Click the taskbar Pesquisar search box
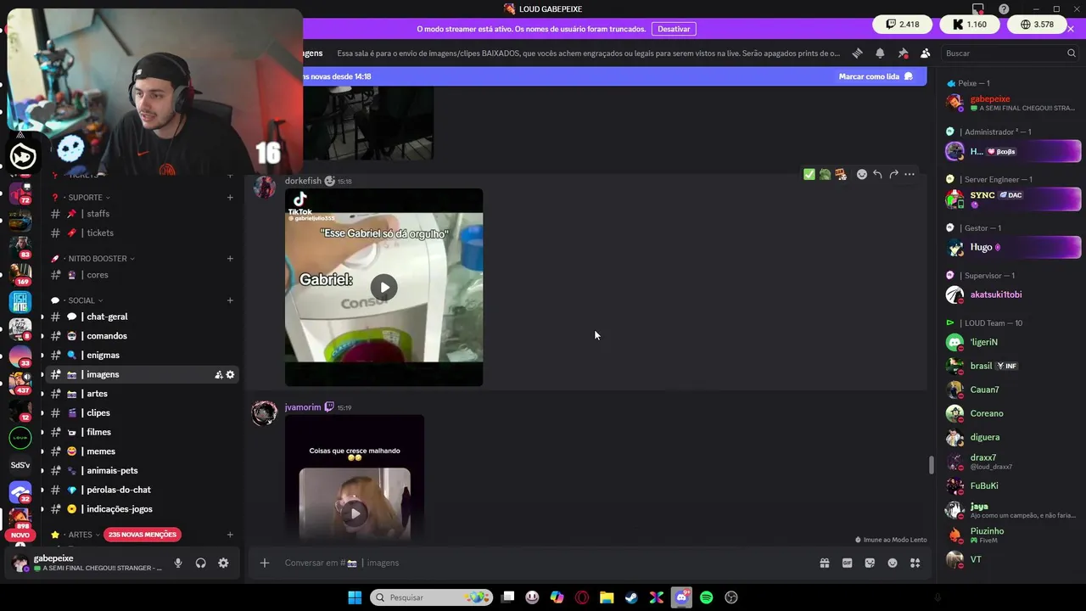Viewport: 1086px width, 611px height. click(432, 597)
